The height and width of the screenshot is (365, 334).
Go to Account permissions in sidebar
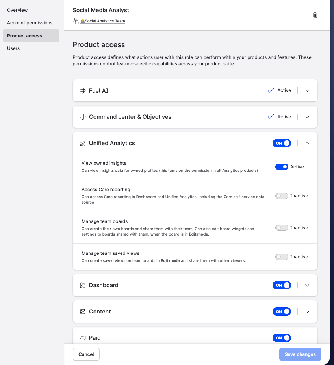31,23
